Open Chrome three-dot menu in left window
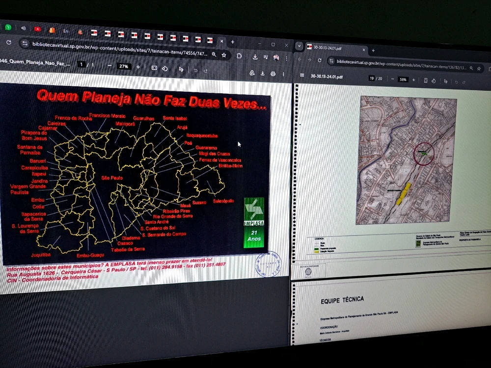Screen dimensions: 491x368 point(287,58)
